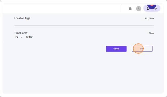Open the notifications bell
This screenshot has height=97, width=167.
tap(130, 9)
